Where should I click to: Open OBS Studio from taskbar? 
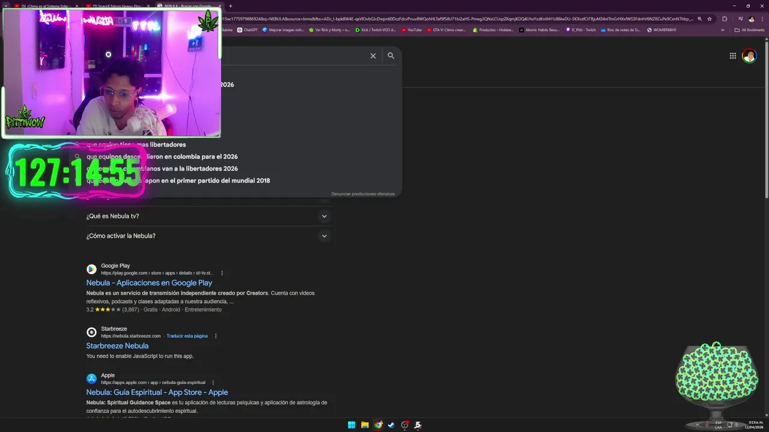[x=404, y=425]
